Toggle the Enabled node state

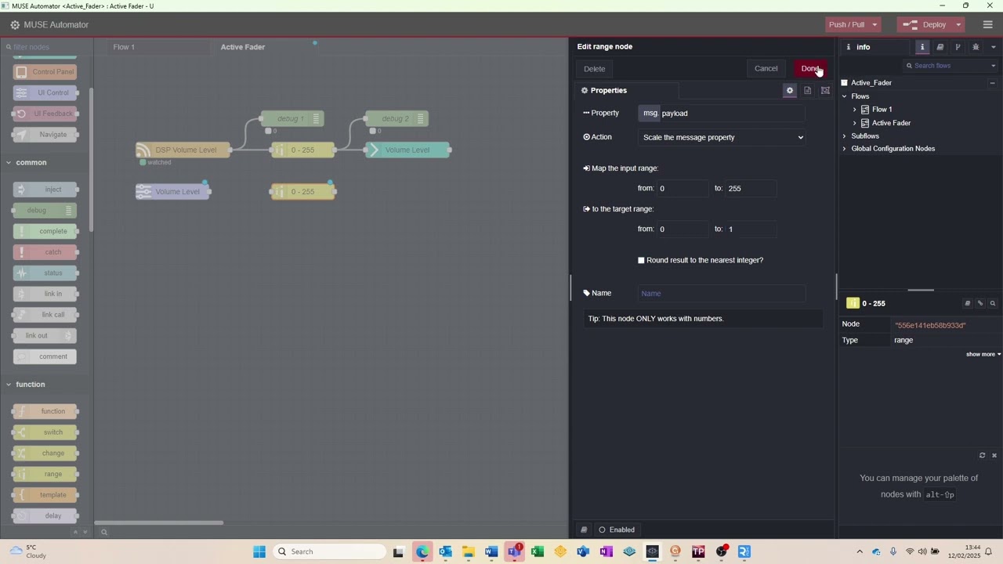click(x=617, y=530)
